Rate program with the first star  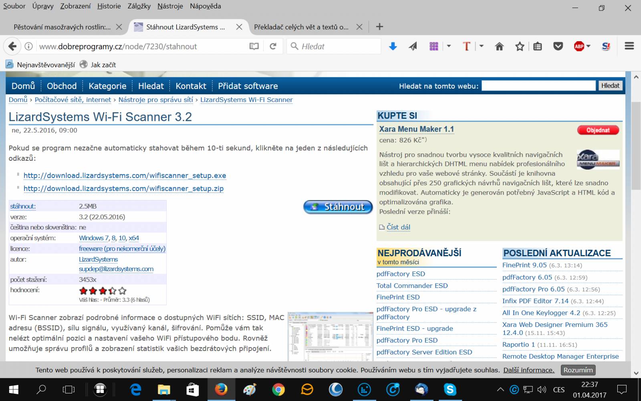83,290
